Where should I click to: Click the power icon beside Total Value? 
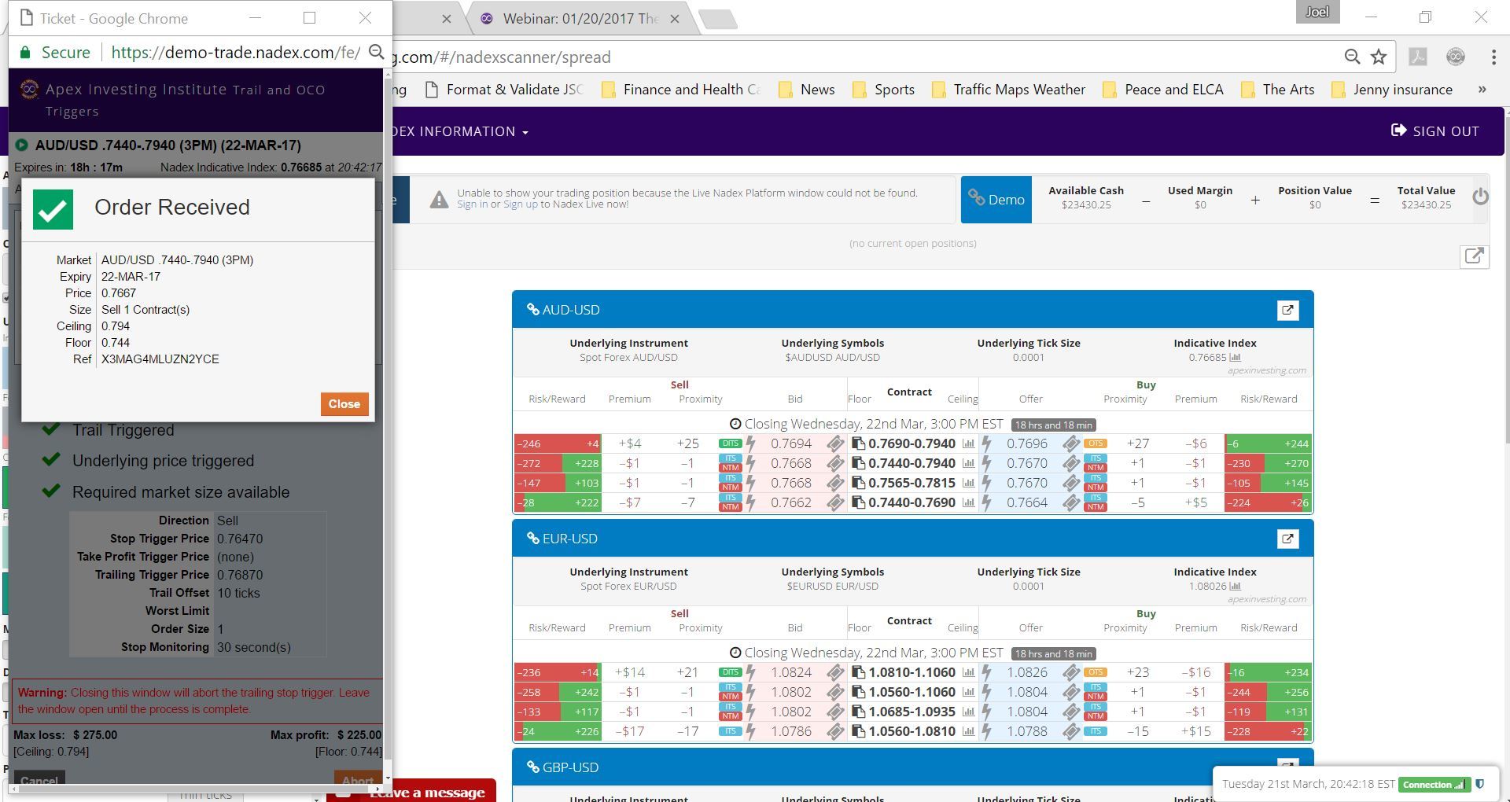coord(1480,197)
